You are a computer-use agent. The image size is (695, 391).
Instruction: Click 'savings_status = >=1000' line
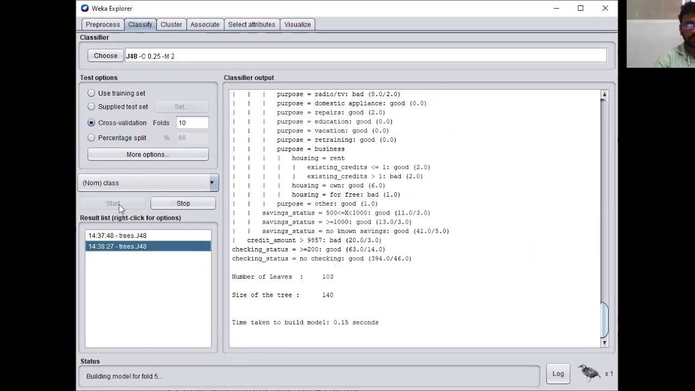pyautogui.click(x=337, y=222)
